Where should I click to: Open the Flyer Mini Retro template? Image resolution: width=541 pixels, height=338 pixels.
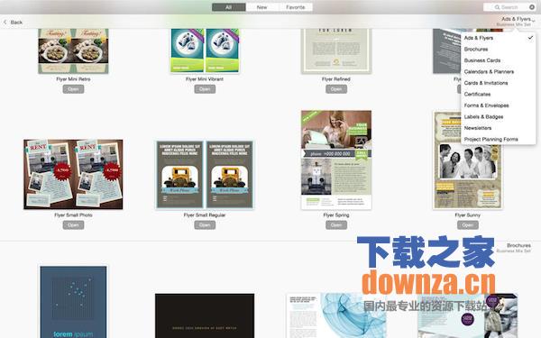73,89
